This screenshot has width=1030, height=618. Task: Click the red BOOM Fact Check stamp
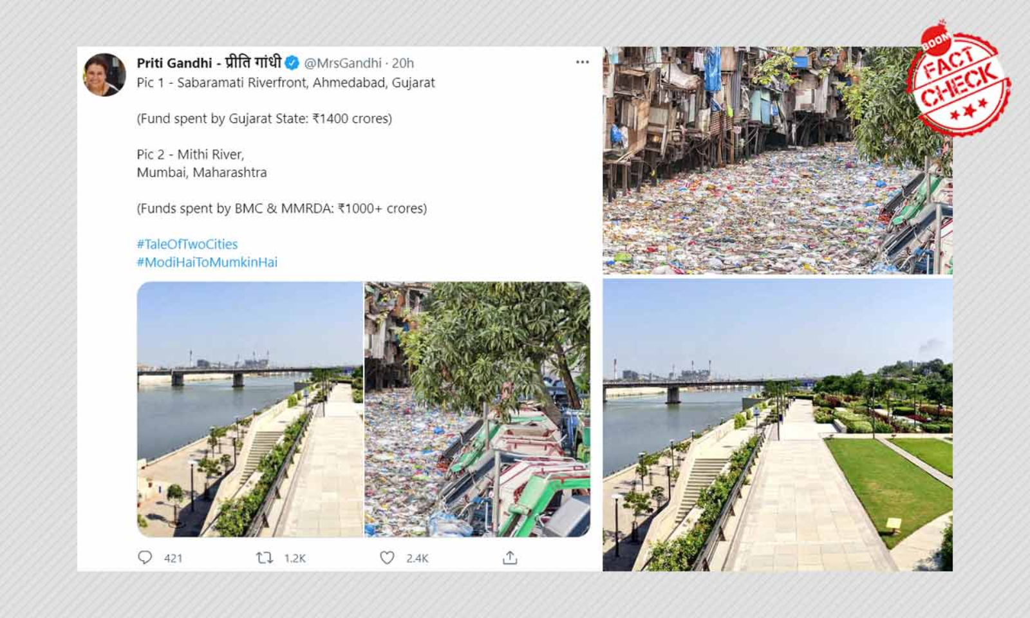958,80
